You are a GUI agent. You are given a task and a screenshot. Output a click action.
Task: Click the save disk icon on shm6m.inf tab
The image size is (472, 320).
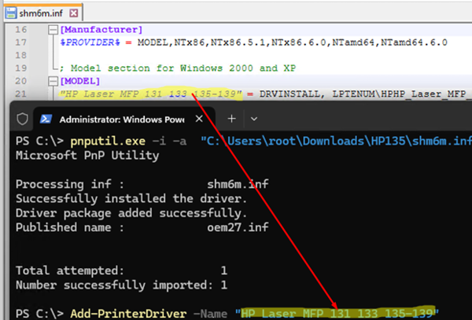[x=11, y=13]
